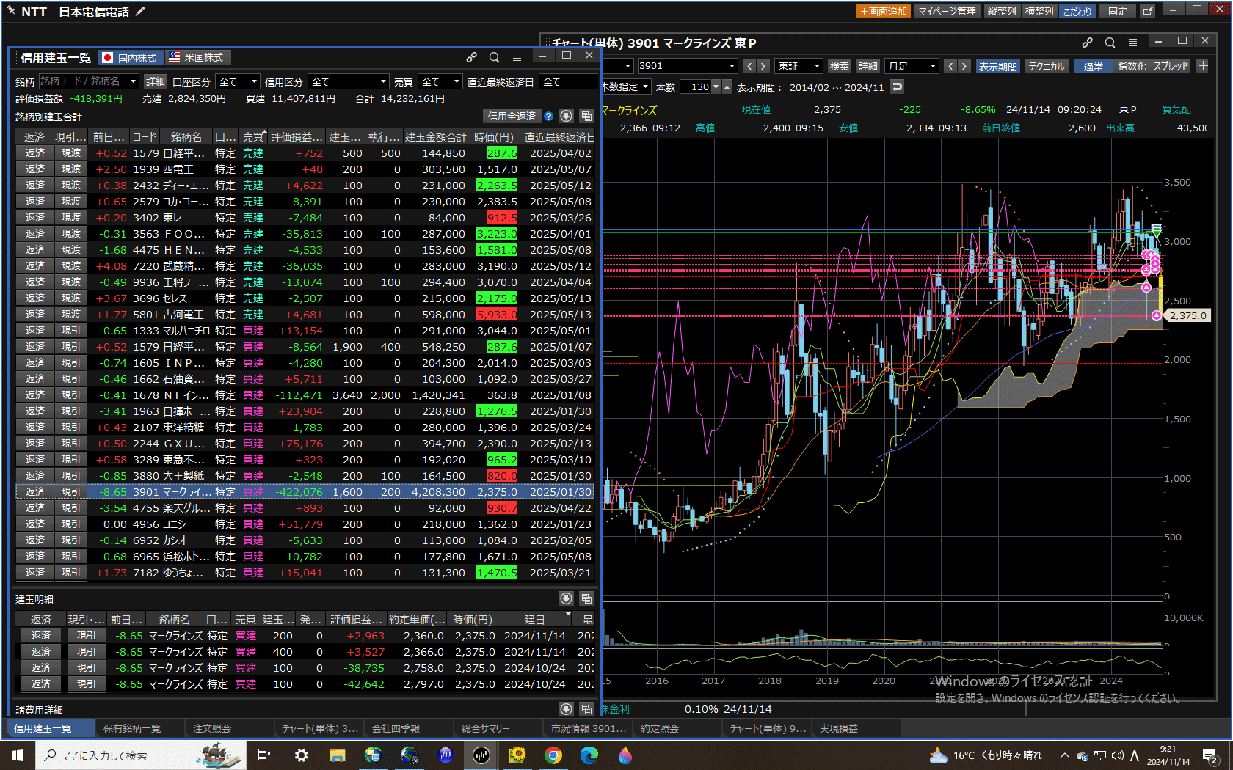The height and width of the screenshot is (770, 1233).
Task: Click 検索 button in chart window
Action: pyautogui.click(x=839, y=66)
